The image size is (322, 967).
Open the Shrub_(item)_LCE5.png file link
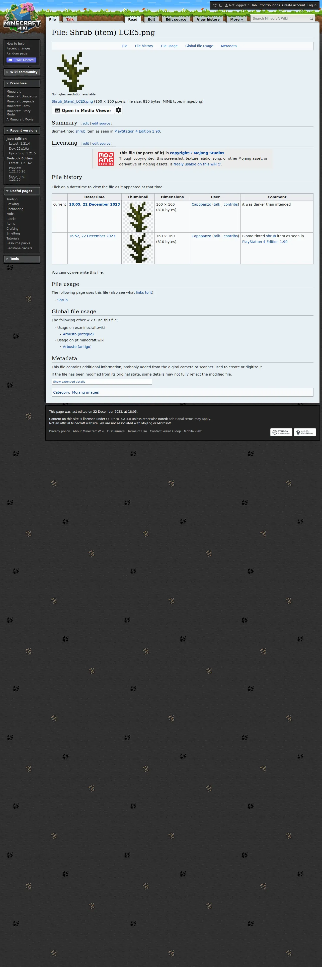point(72,101)
